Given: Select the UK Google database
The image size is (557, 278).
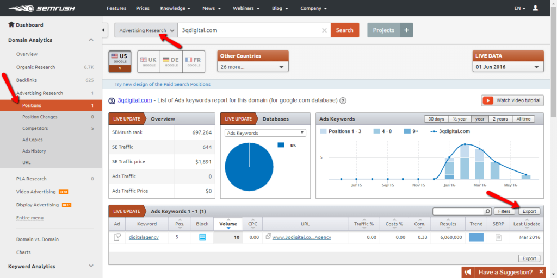Looking at the screenshot, I should (148, 61).
